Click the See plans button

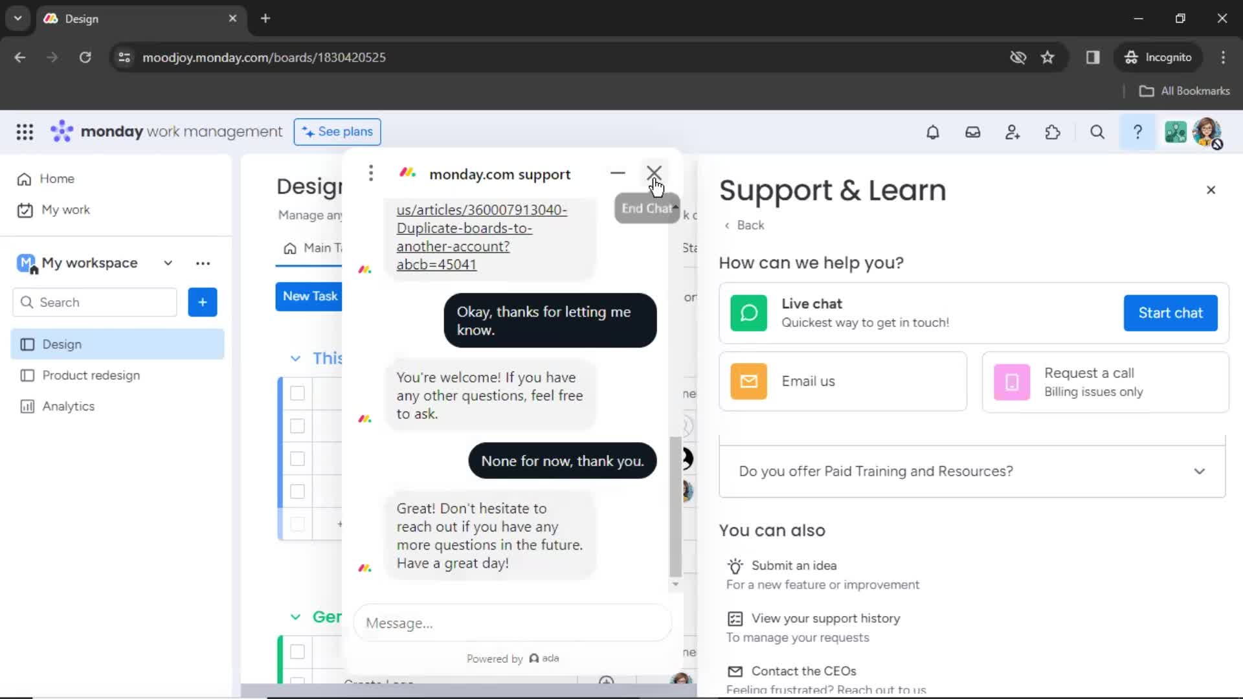click(x=337, y=132)
